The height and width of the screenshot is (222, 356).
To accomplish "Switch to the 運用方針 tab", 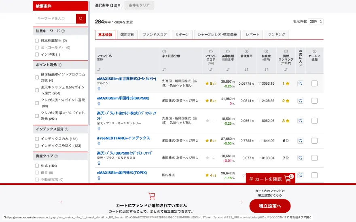I will (x=127, y=35).
